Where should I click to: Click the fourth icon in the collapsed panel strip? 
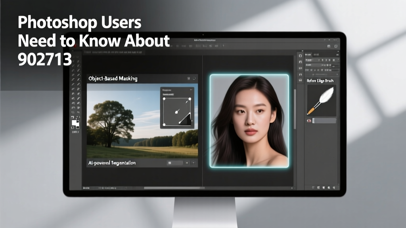click(301, 74)
